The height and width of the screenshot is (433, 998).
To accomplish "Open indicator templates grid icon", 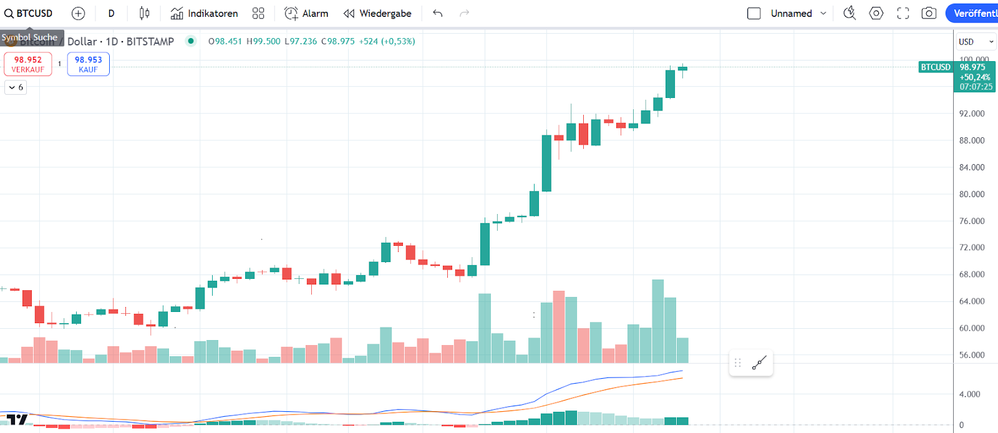I will pyautogui.click(x=258, y=13).
